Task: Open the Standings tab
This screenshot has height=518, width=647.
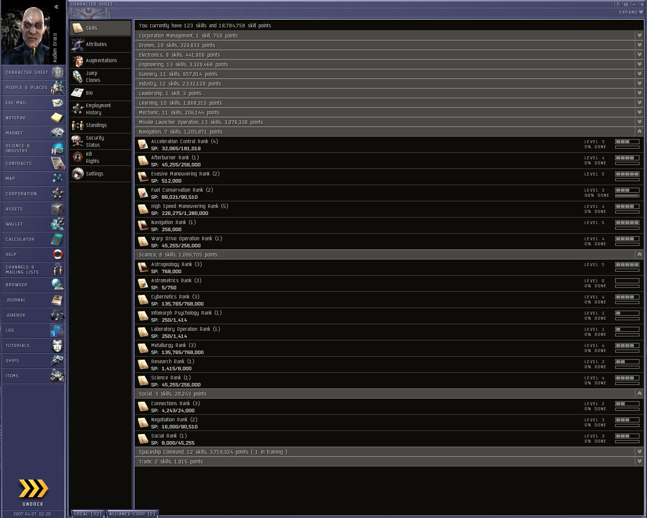Action: tap(100, 125)
